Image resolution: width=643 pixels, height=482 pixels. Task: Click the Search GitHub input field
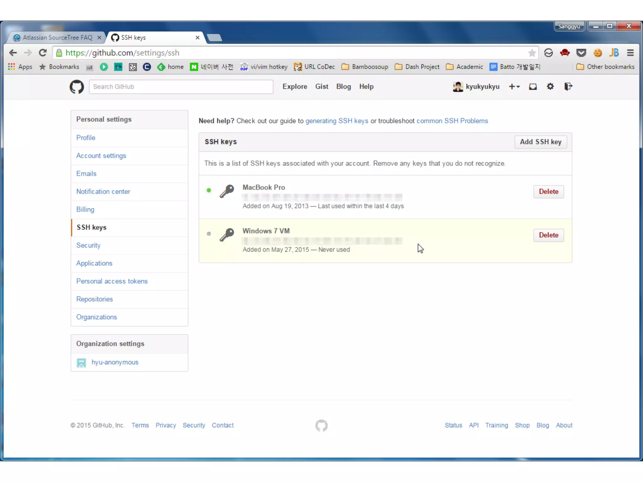coord(181,87)
